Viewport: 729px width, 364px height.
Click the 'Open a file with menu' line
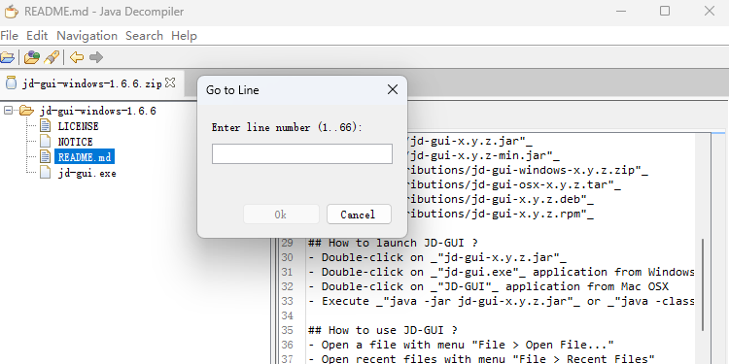pyautogui.click(x=461, y=345)
